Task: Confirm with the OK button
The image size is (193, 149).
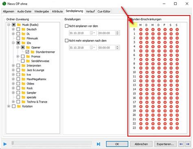Action: pos(117,144)
